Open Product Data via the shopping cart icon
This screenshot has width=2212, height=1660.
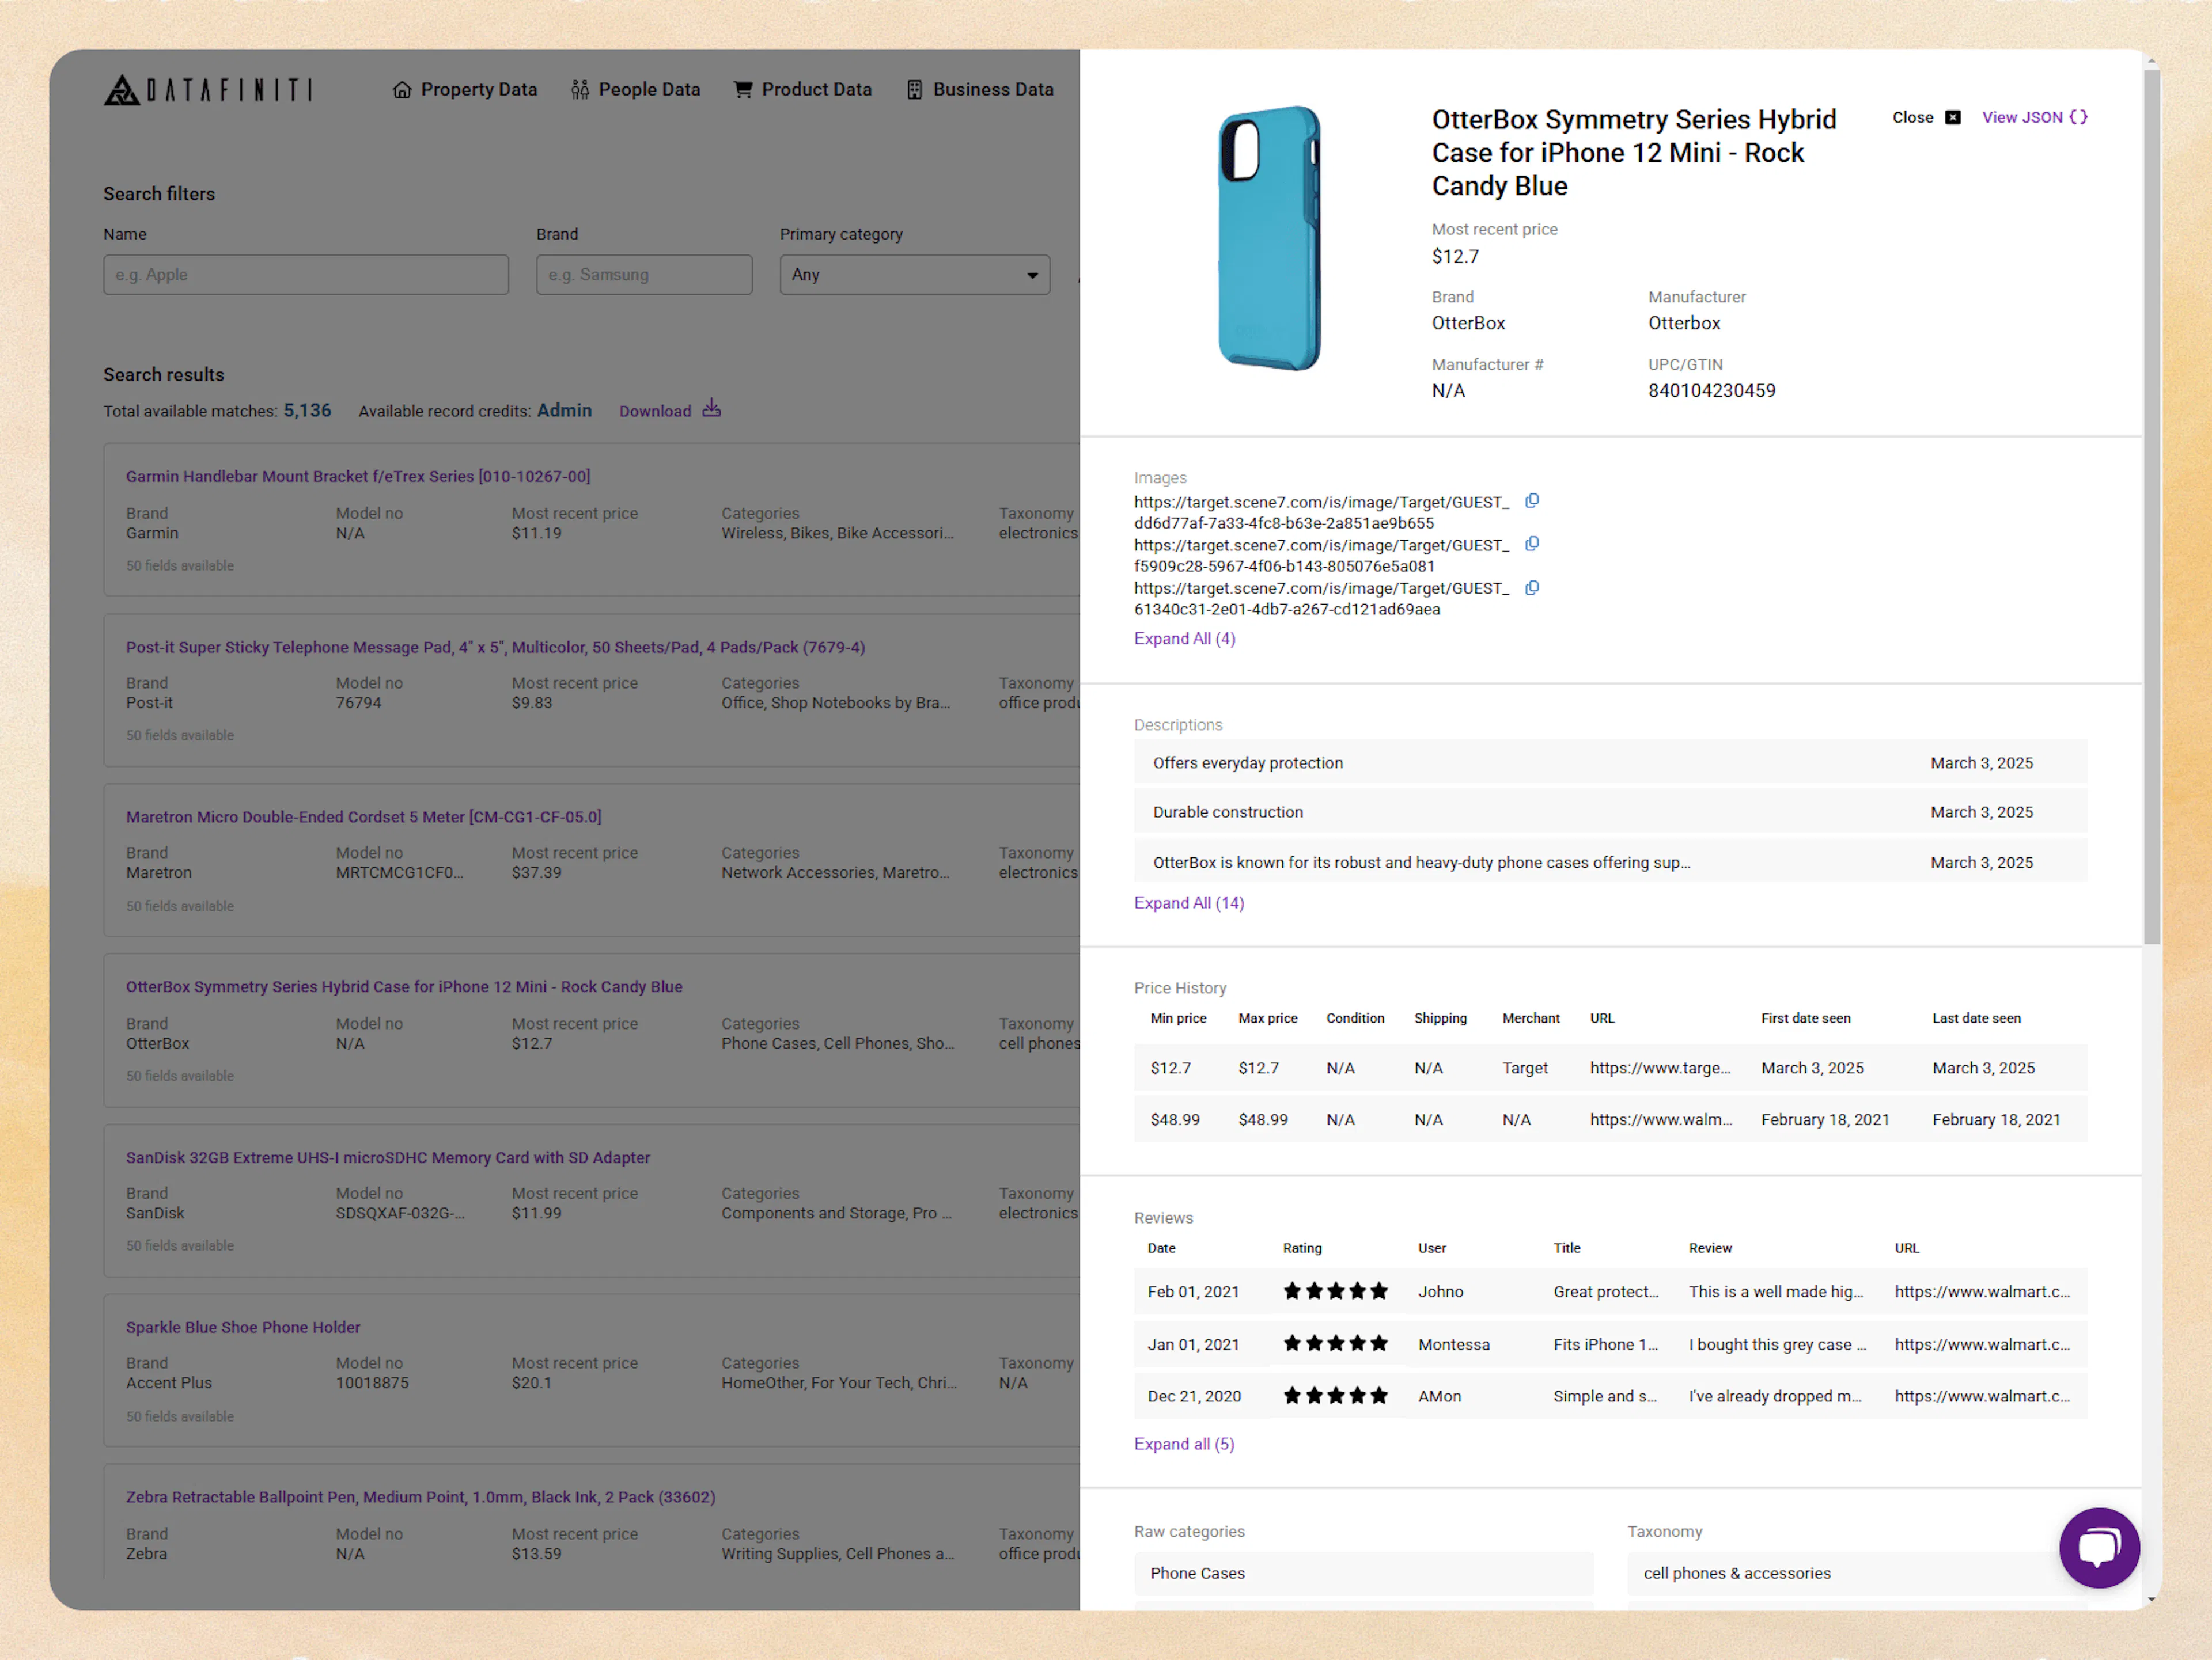tap(744, 89)
